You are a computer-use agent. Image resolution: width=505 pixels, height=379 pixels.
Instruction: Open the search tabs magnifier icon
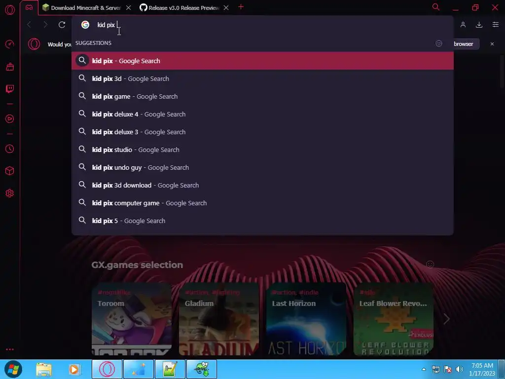436,7
